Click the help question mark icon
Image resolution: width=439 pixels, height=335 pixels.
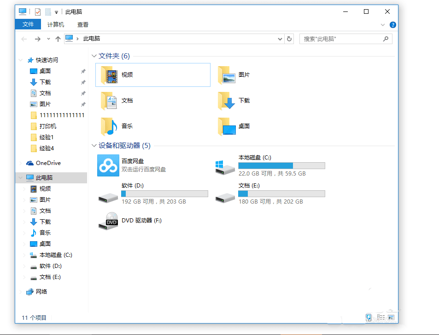[x=393, y=25]
